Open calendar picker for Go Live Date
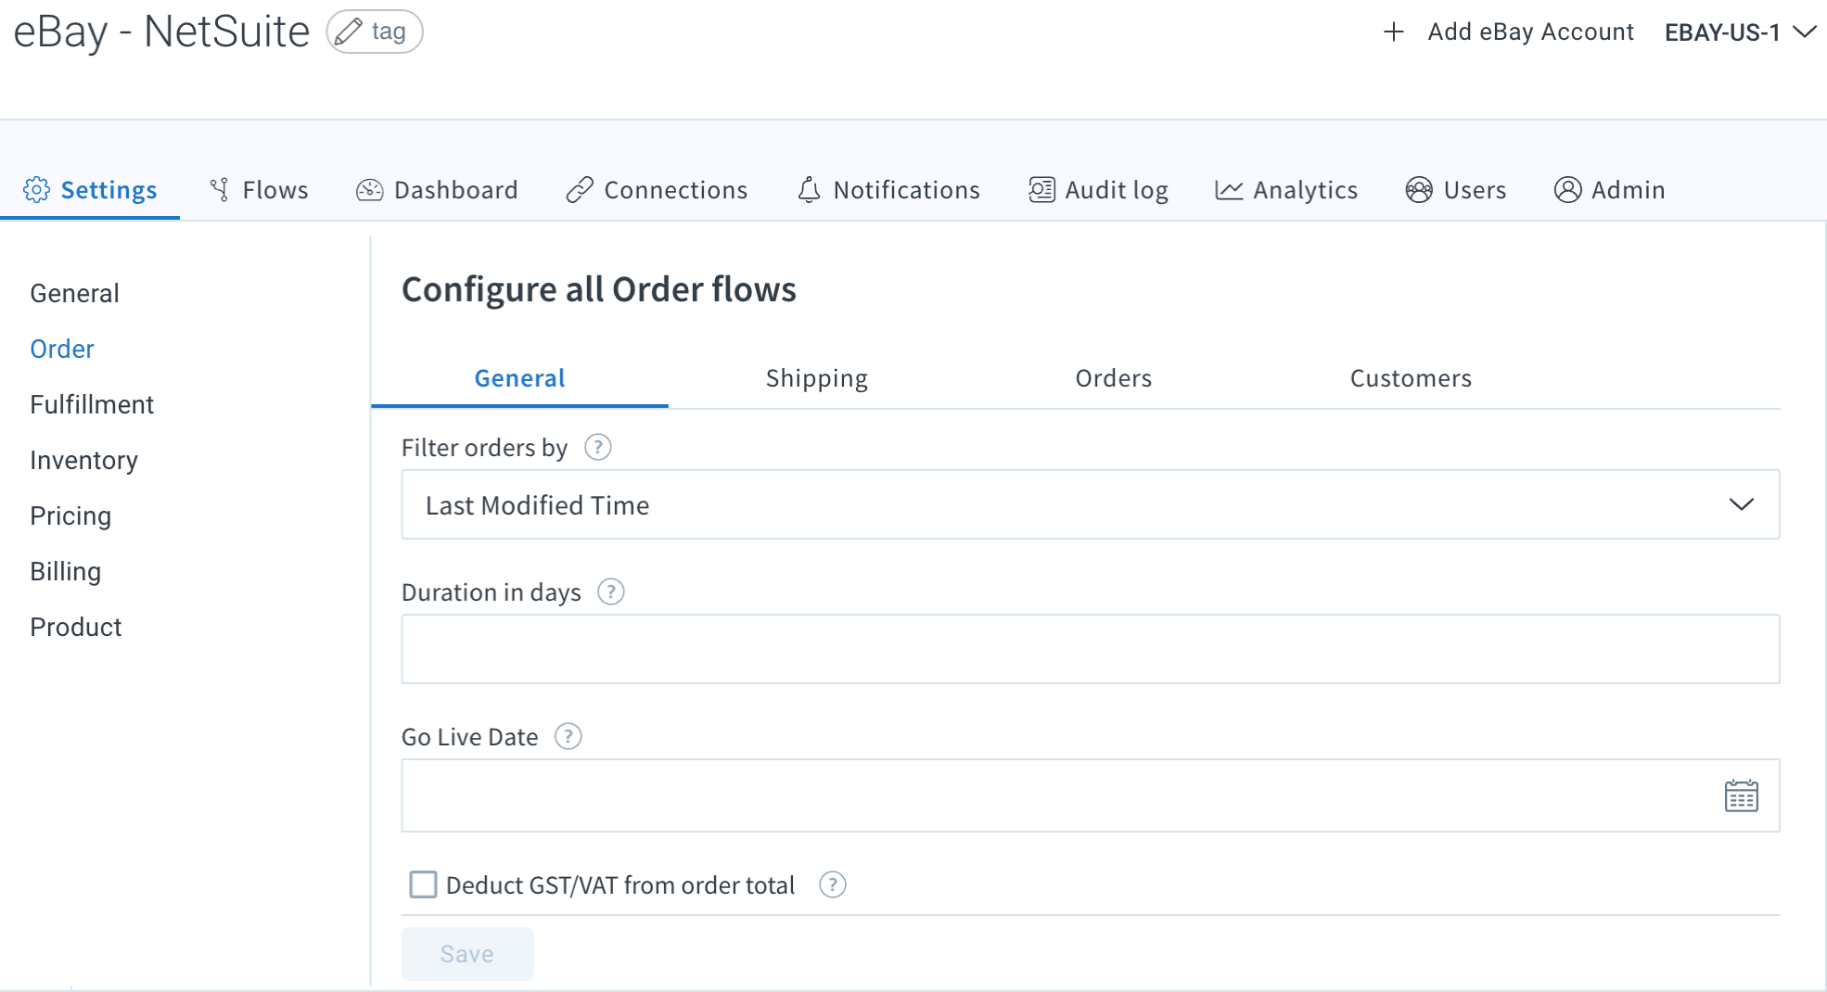1827x992 pixels. tap(1741, 795)
